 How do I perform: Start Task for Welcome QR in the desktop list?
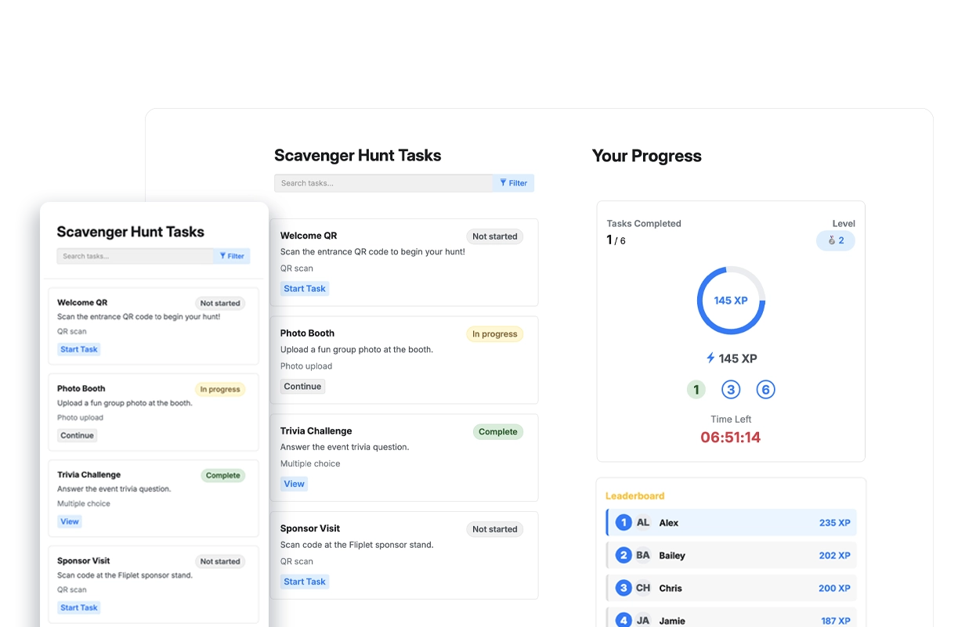tap(305, 289)
